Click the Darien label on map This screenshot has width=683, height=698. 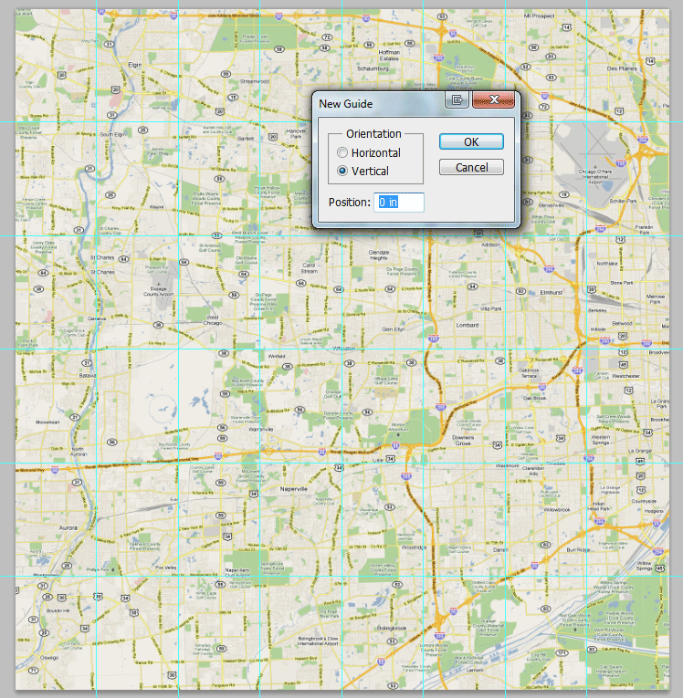pyautogui.click(x=500, y=550)
